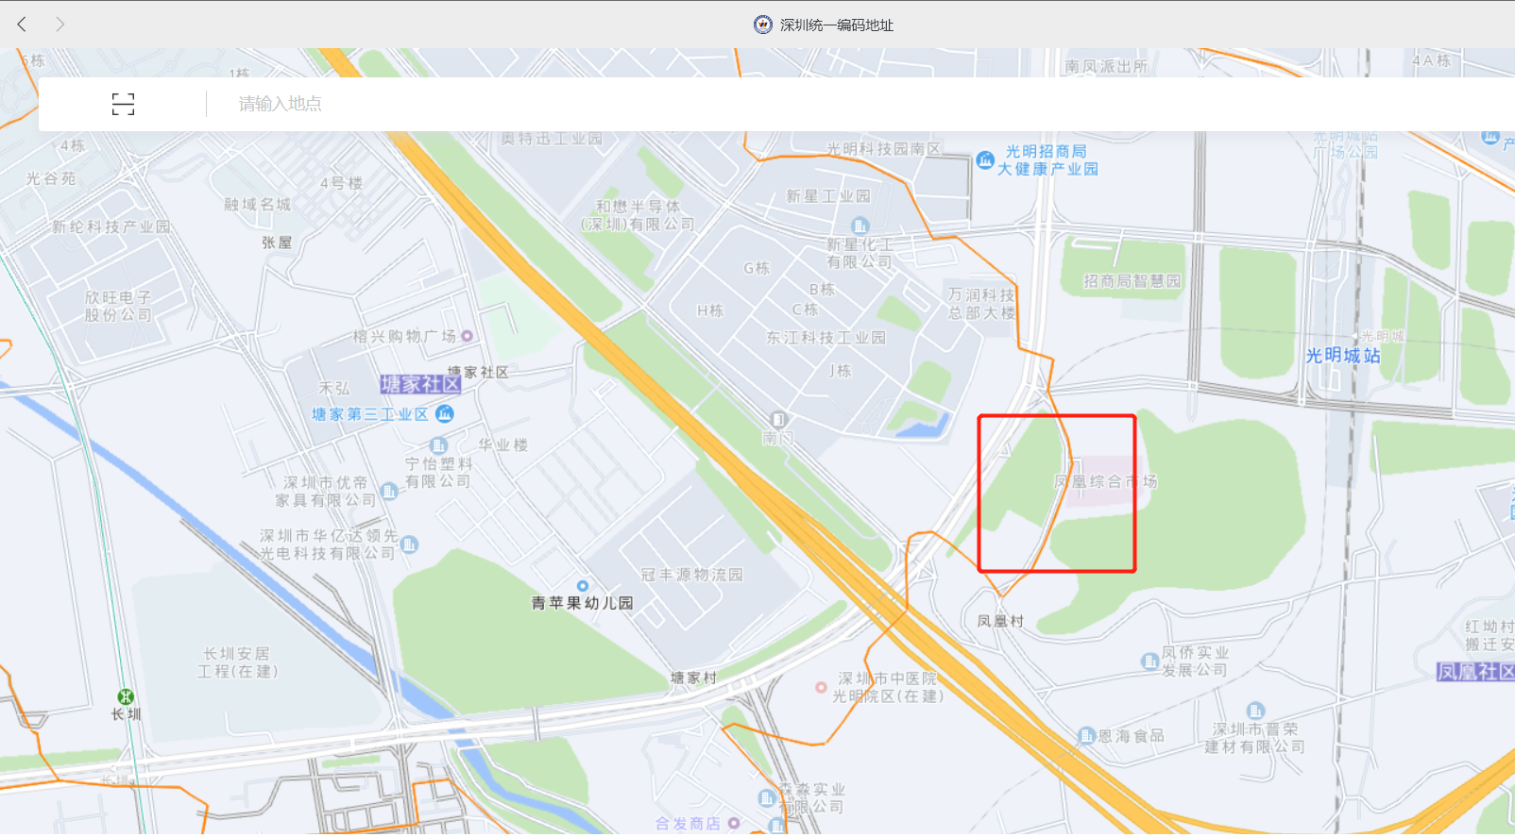Click the back arrow in title bar
The width and height of the screenshot is (1515, 837).
click(x=22, y=24)
